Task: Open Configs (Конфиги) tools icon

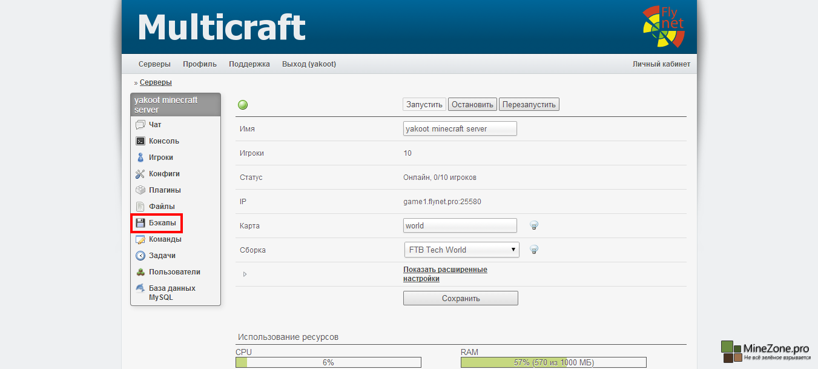Action: [x=140, y=174]
